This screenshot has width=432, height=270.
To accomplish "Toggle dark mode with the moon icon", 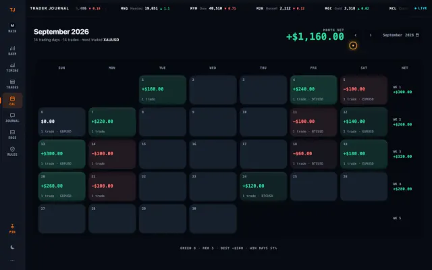I will click(12, 247).
